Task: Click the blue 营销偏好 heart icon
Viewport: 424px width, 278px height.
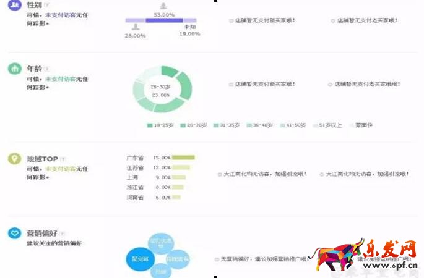Action: click(14, 234)
